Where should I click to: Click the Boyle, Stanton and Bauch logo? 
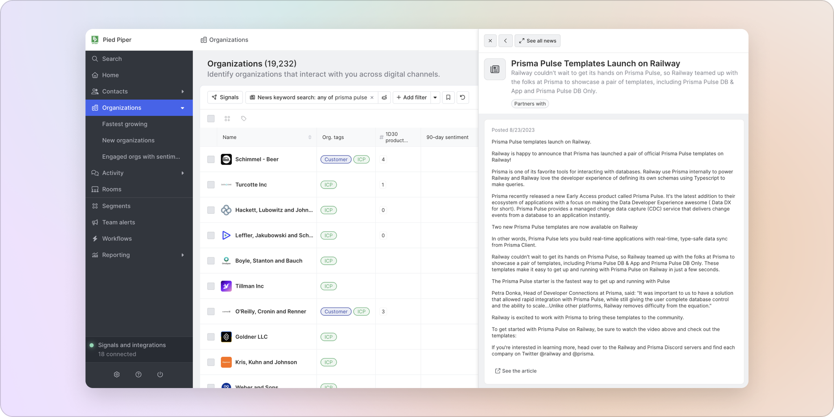(x=226, y=261)
